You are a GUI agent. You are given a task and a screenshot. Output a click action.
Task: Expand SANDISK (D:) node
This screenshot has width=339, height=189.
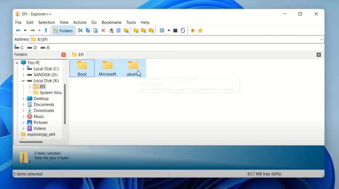(x=23, y=75)
